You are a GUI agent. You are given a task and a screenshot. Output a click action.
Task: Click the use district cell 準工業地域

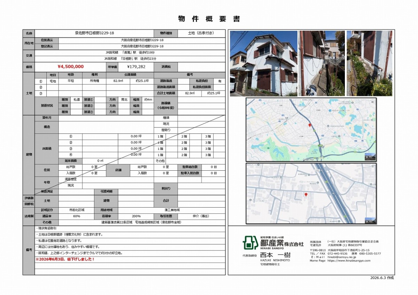click(x=172, y=210)
